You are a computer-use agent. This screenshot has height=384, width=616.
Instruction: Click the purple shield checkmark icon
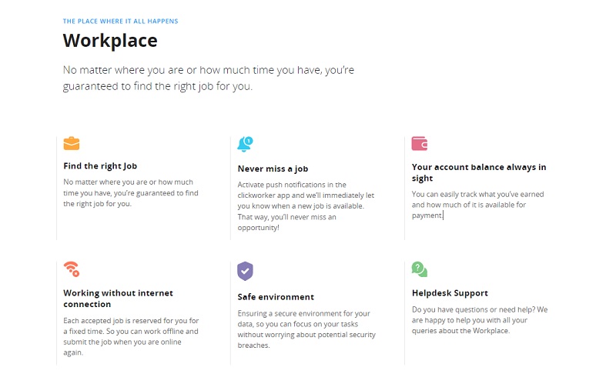[245, 270]
